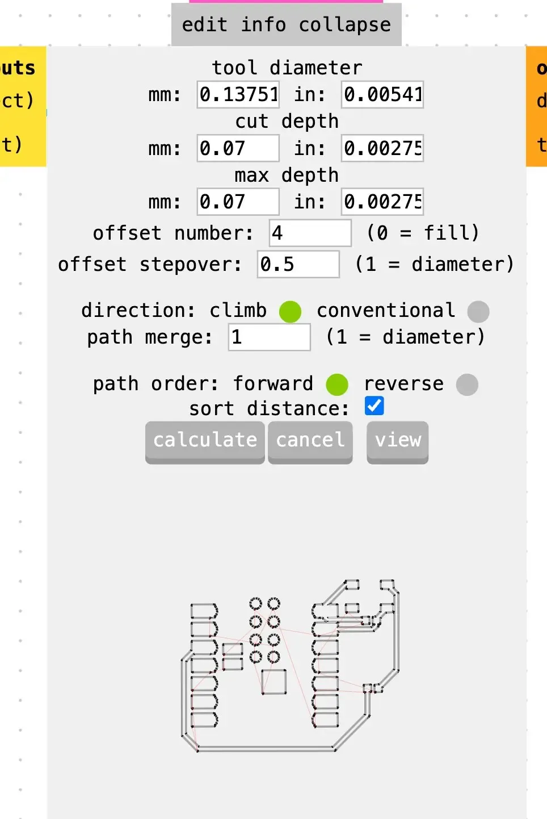This screenshot has height=819, width=547.
Task: Click the toolpath preview thumbnail
Action: coord(291,666)
